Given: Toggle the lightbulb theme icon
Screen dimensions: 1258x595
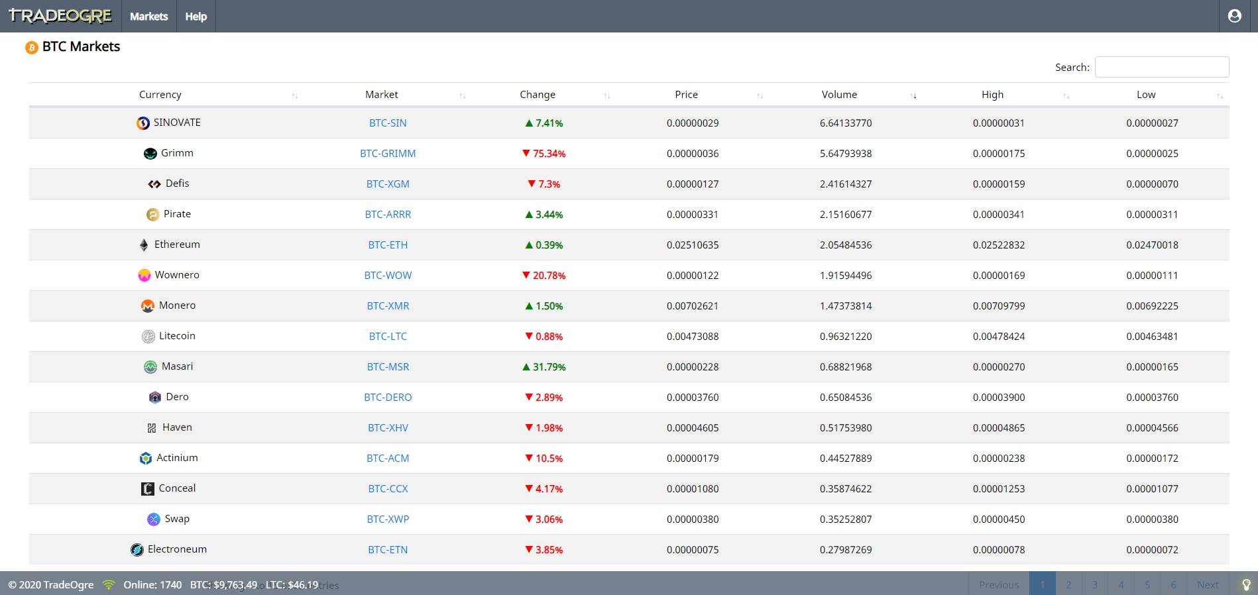Looking at the screenshot, I should [1246, 584].
